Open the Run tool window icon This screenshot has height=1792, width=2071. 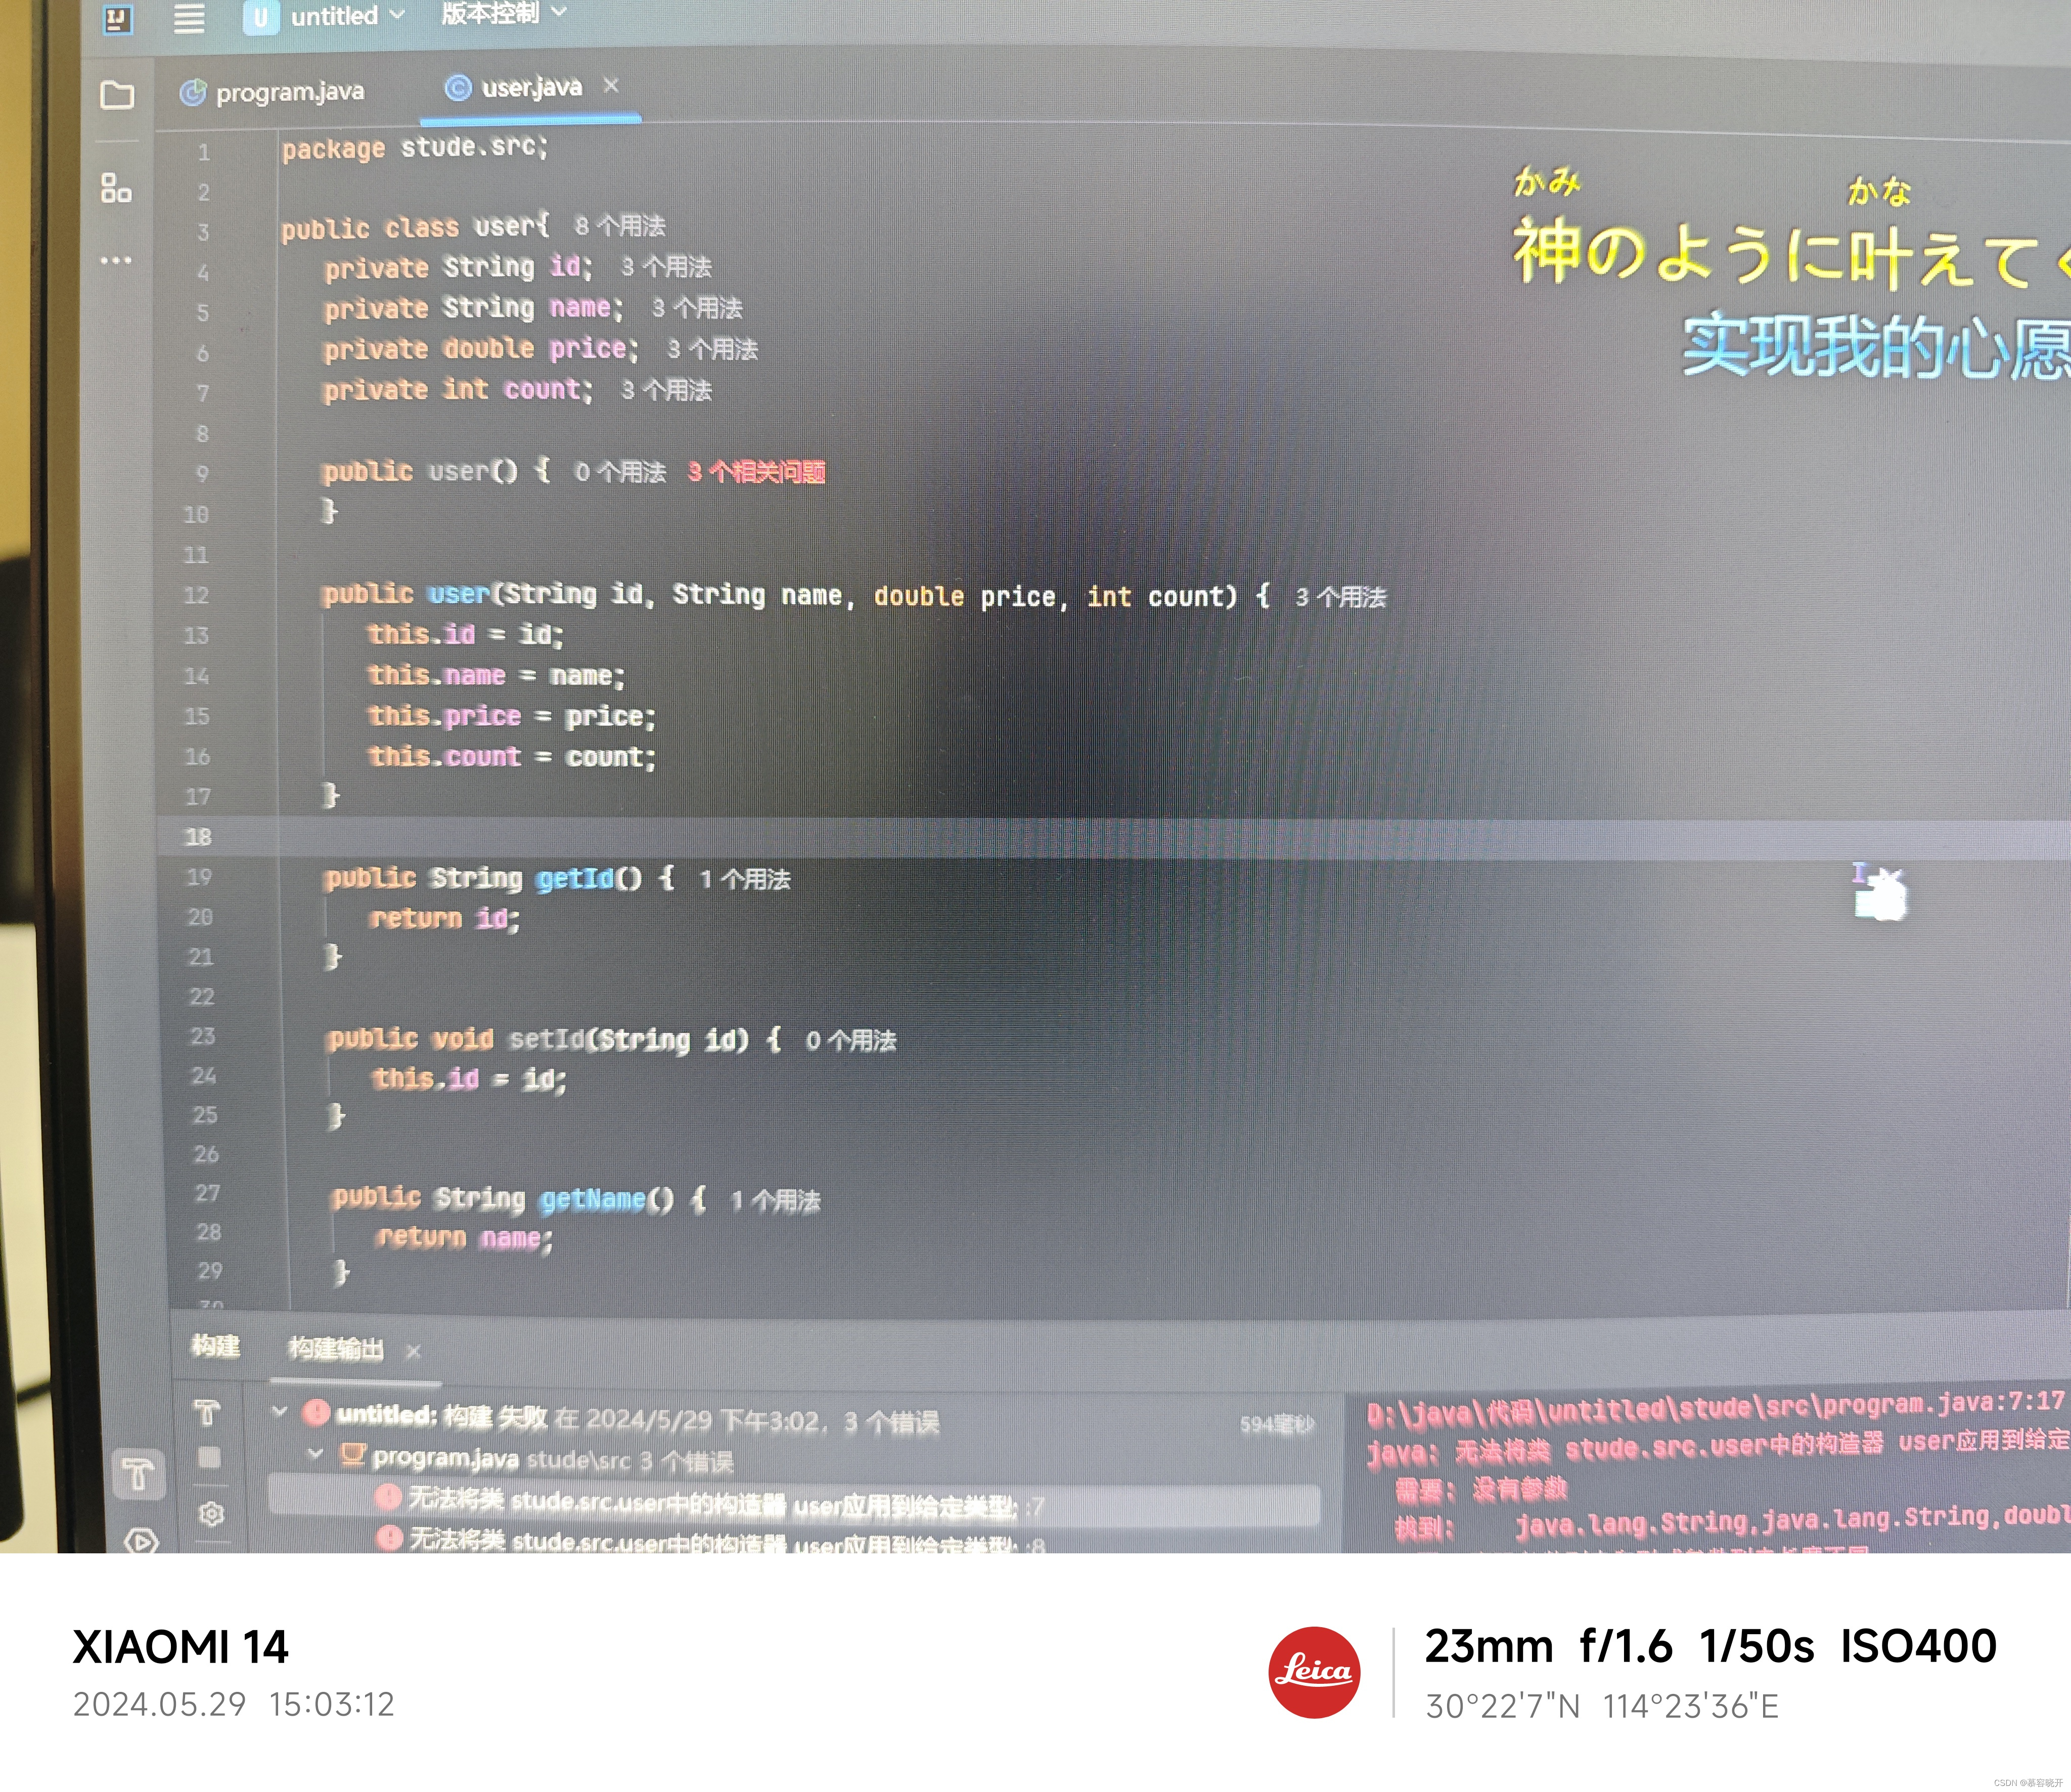pos(142,1541)
